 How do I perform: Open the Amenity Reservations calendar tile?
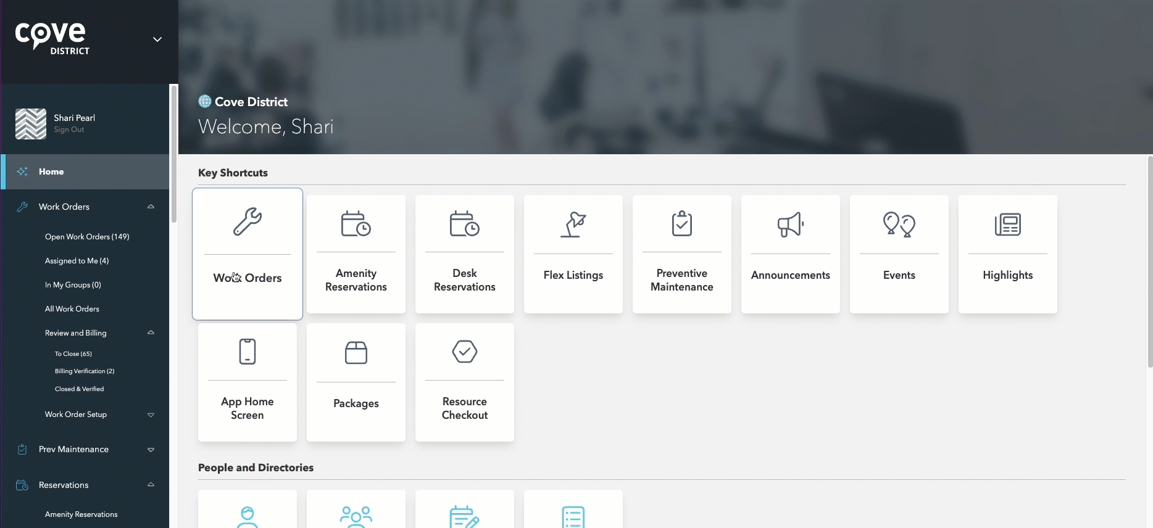pyautogui.click(x=356, y=254)
